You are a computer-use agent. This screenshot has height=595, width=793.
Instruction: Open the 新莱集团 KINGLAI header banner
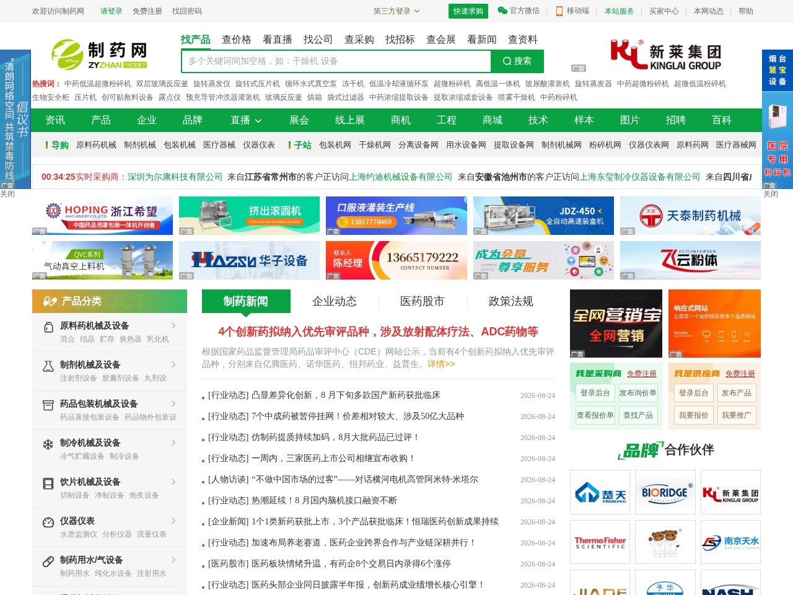[x=666, y=55]
